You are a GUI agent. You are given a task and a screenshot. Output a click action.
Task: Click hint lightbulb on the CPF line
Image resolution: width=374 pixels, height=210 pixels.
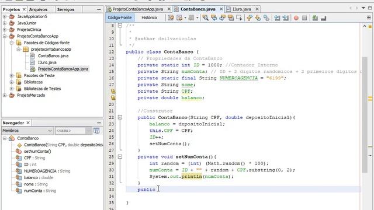click(113, 91)
